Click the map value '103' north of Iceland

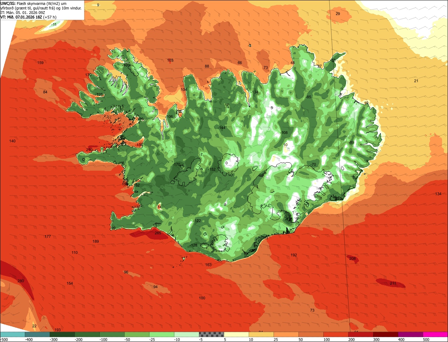pos(170,60)
